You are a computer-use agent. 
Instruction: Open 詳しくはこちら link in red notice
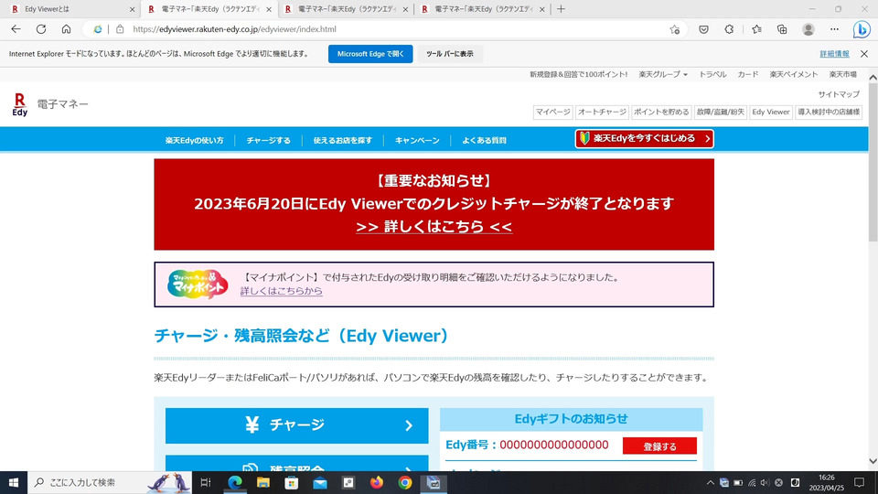[x=434, y=226]
